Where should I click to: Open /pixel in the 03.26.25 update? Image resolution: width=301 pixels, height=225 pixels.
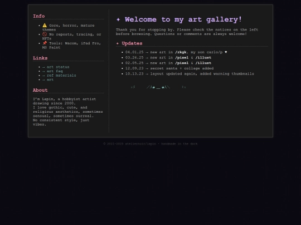[x=182, y=58]
